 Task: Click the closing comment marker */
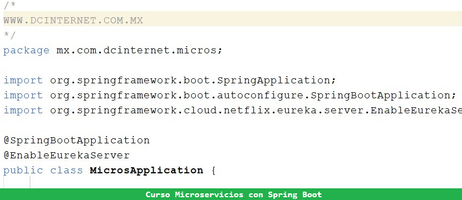(x=9, y=36)
